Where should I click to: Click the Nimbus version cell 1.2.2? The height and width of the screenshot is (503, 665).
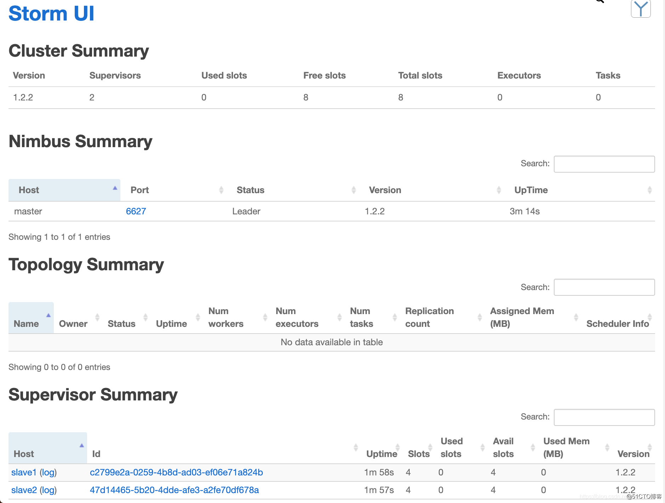point(375,212)
